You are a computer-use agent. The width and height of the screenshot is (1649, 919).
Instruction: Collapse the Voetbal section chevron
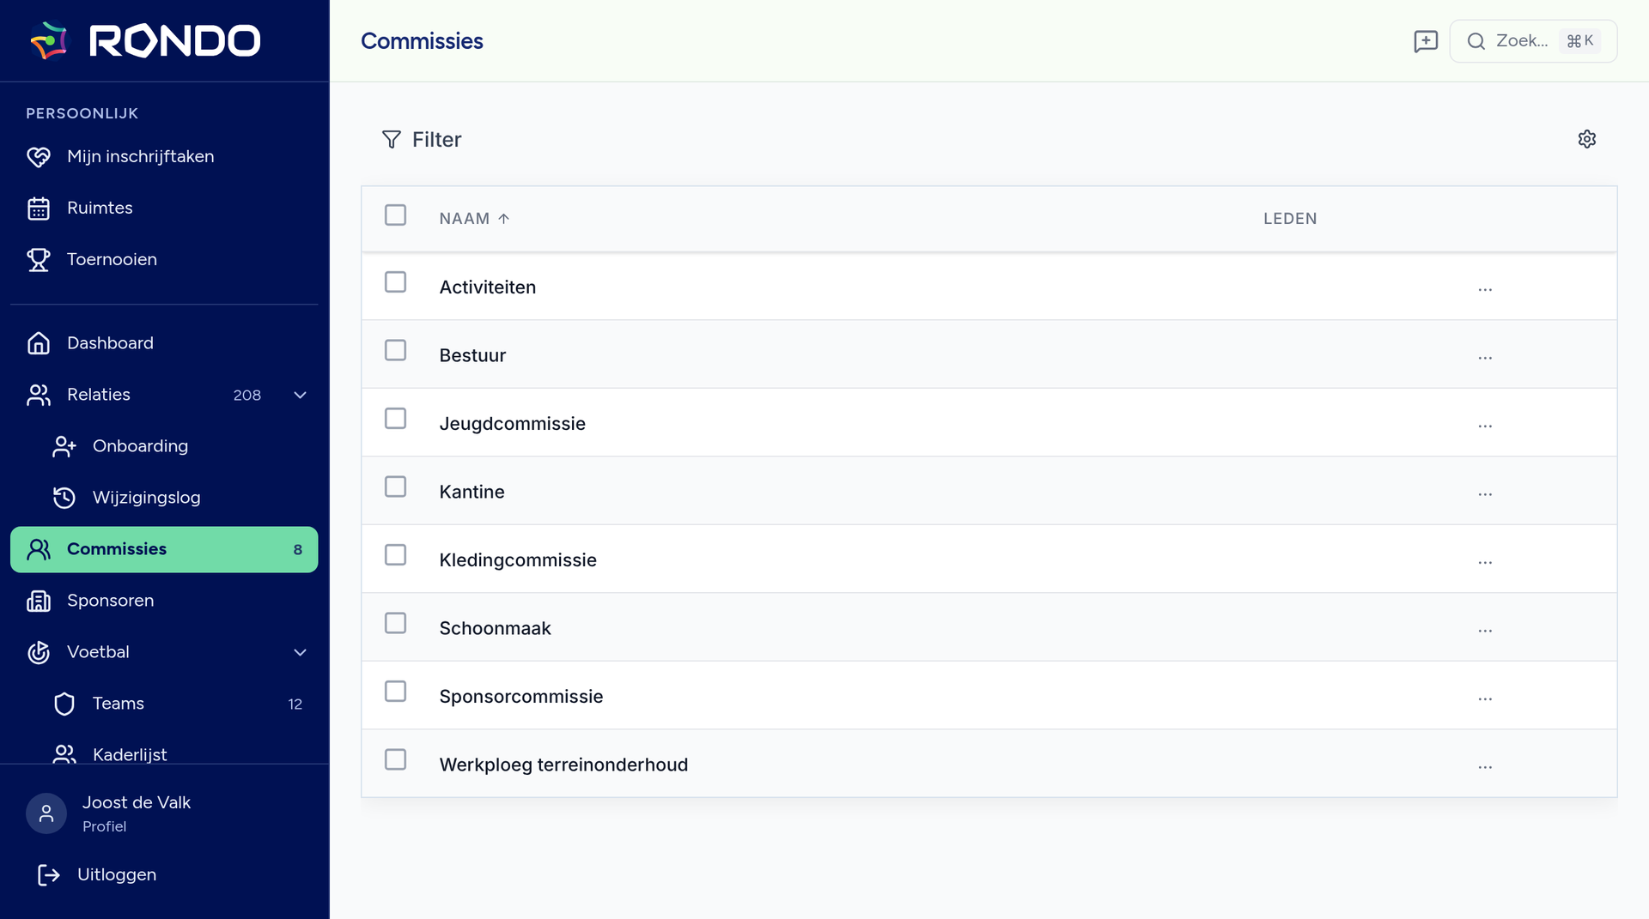pos(301,652)
